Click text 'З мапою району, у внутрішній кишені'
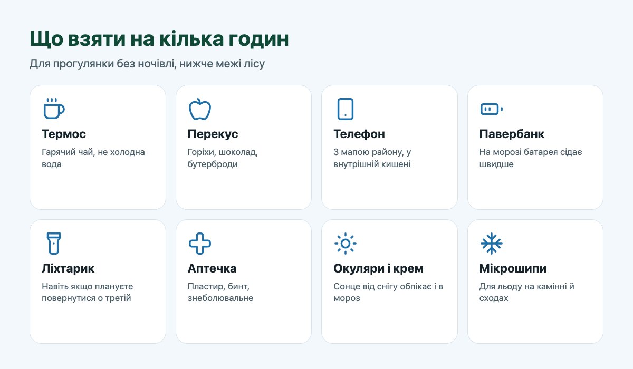Image resolution: width=633 pixels, height=369 pixels. (372, 158)
